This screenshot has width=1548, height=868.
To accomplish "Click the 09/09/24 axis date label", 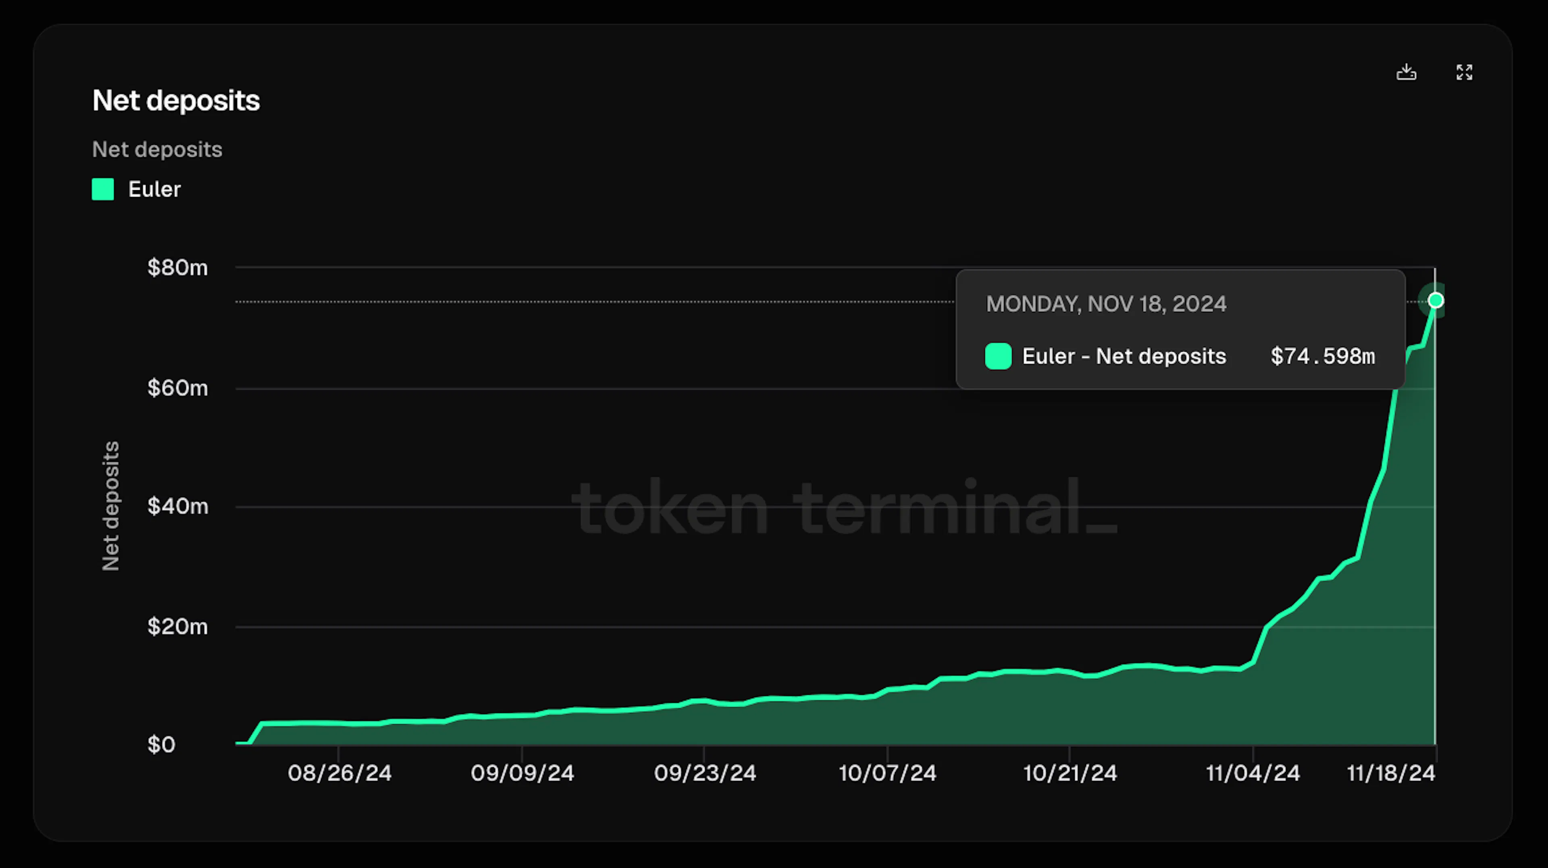I will tap(522, 773).
